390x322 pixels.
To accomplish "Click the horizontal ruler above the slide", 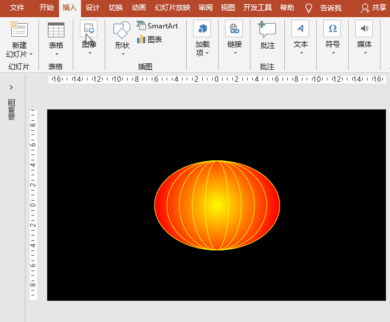I will click(217, 79).
